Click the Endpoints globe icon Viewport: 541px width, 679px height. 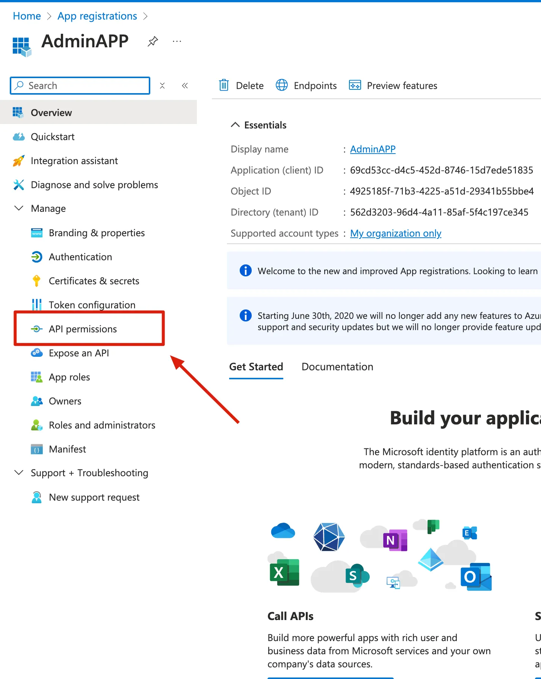pyautogui.click(x=282, y=85)
